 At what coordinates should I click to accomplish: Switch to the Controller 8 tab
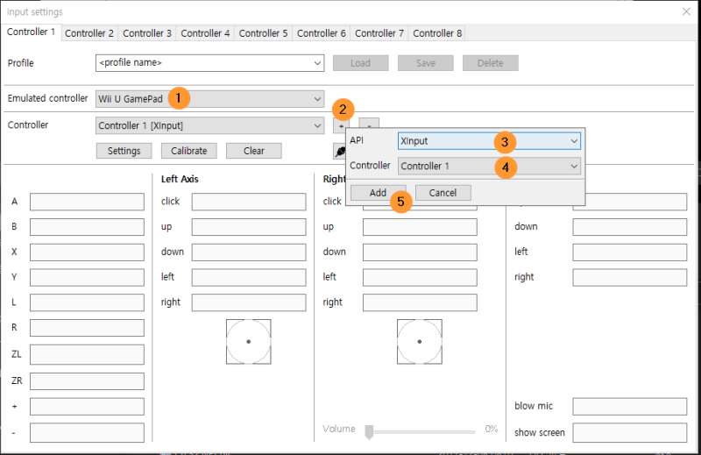point(437,33)
